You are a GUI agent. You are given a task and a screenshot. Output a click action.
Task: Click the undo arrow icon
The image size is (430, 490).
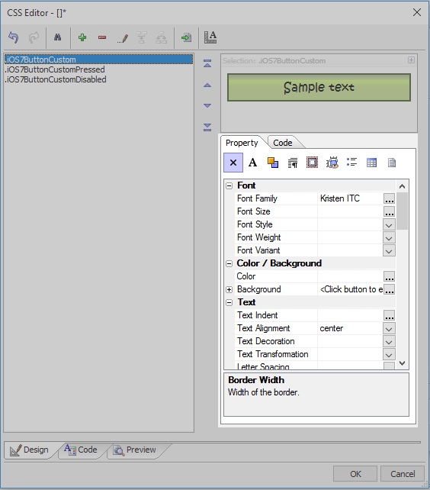coord(14,38)
